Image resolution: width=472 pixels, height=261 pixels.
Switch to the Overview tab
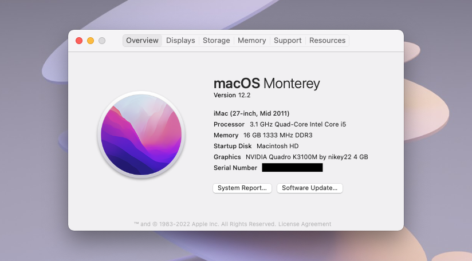coord(142,41)
